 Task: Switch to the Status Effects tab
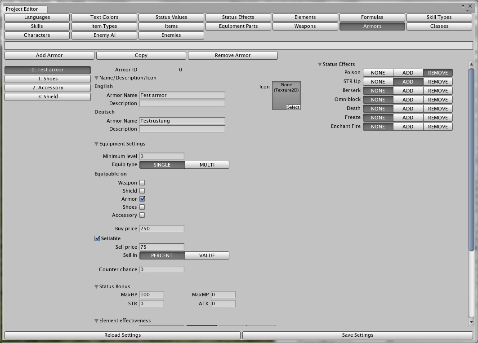(x=238, y=18)
